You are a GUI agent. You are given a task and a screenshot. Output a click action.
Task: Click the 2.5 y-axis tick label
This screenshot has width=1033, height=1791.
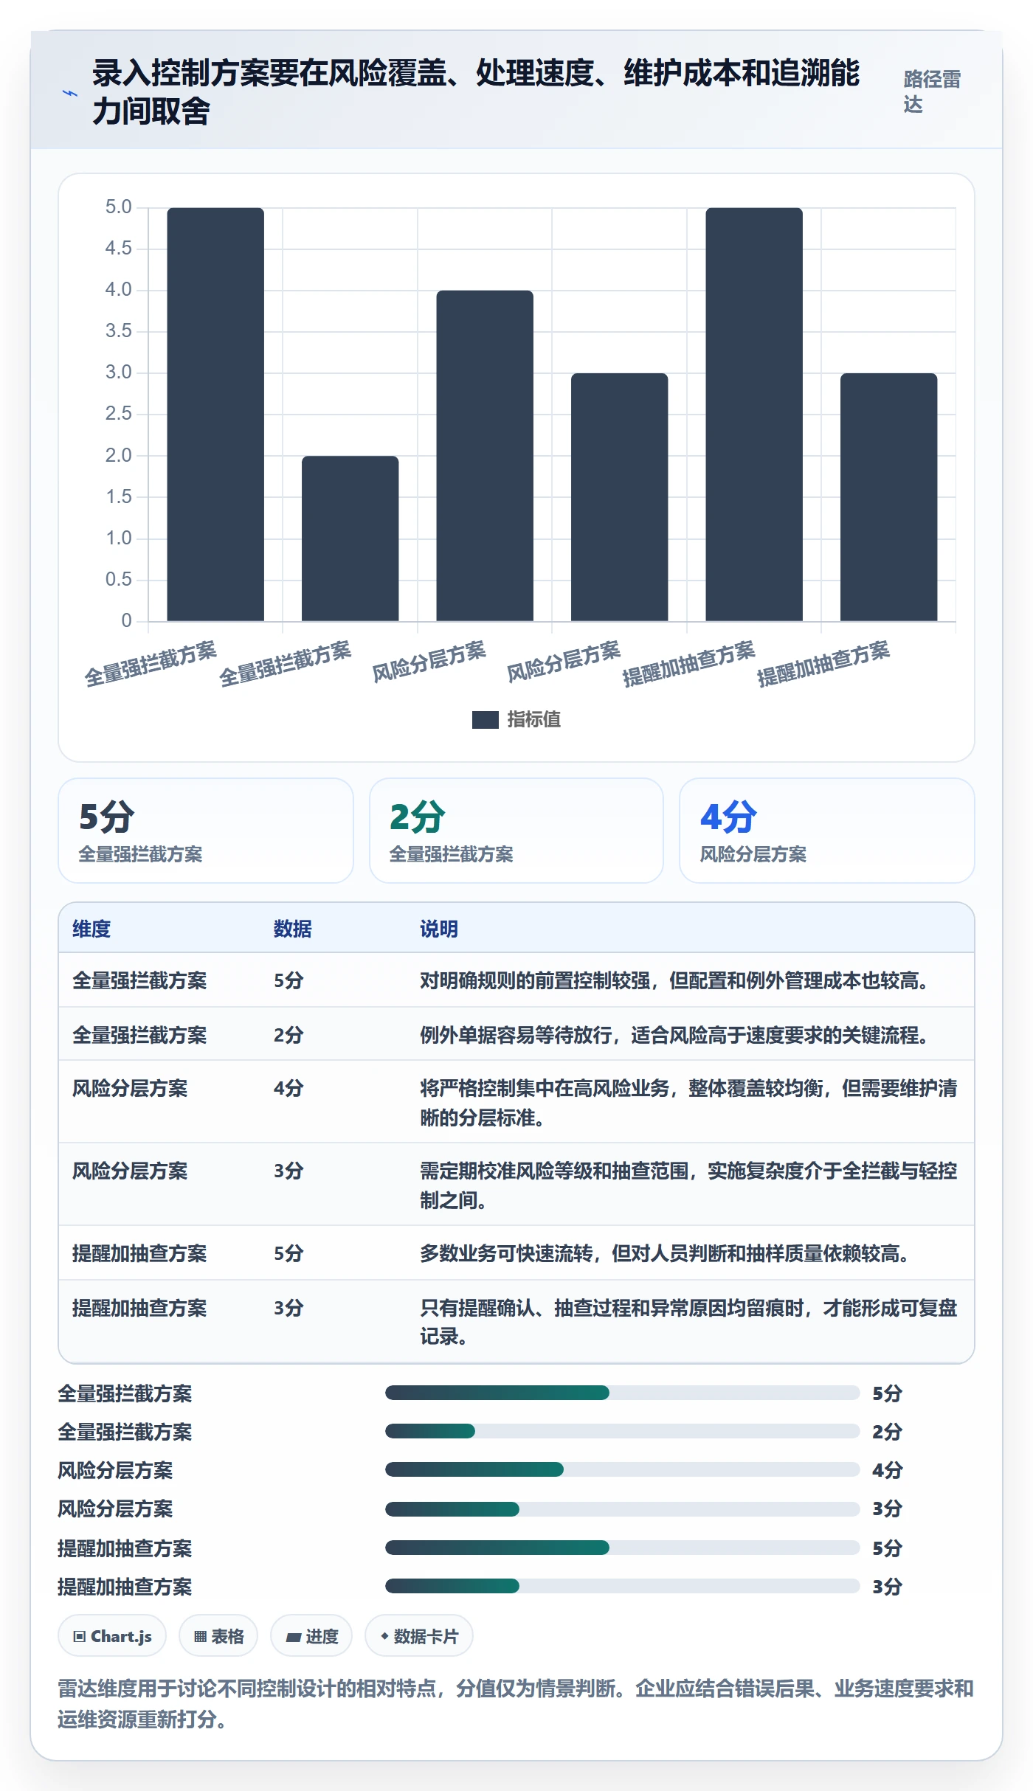pos(118,414)
